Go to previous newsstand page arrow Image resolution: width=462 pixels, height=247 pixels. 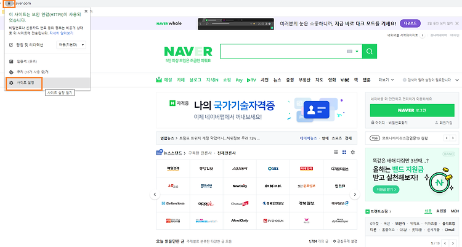click(155, 194)
